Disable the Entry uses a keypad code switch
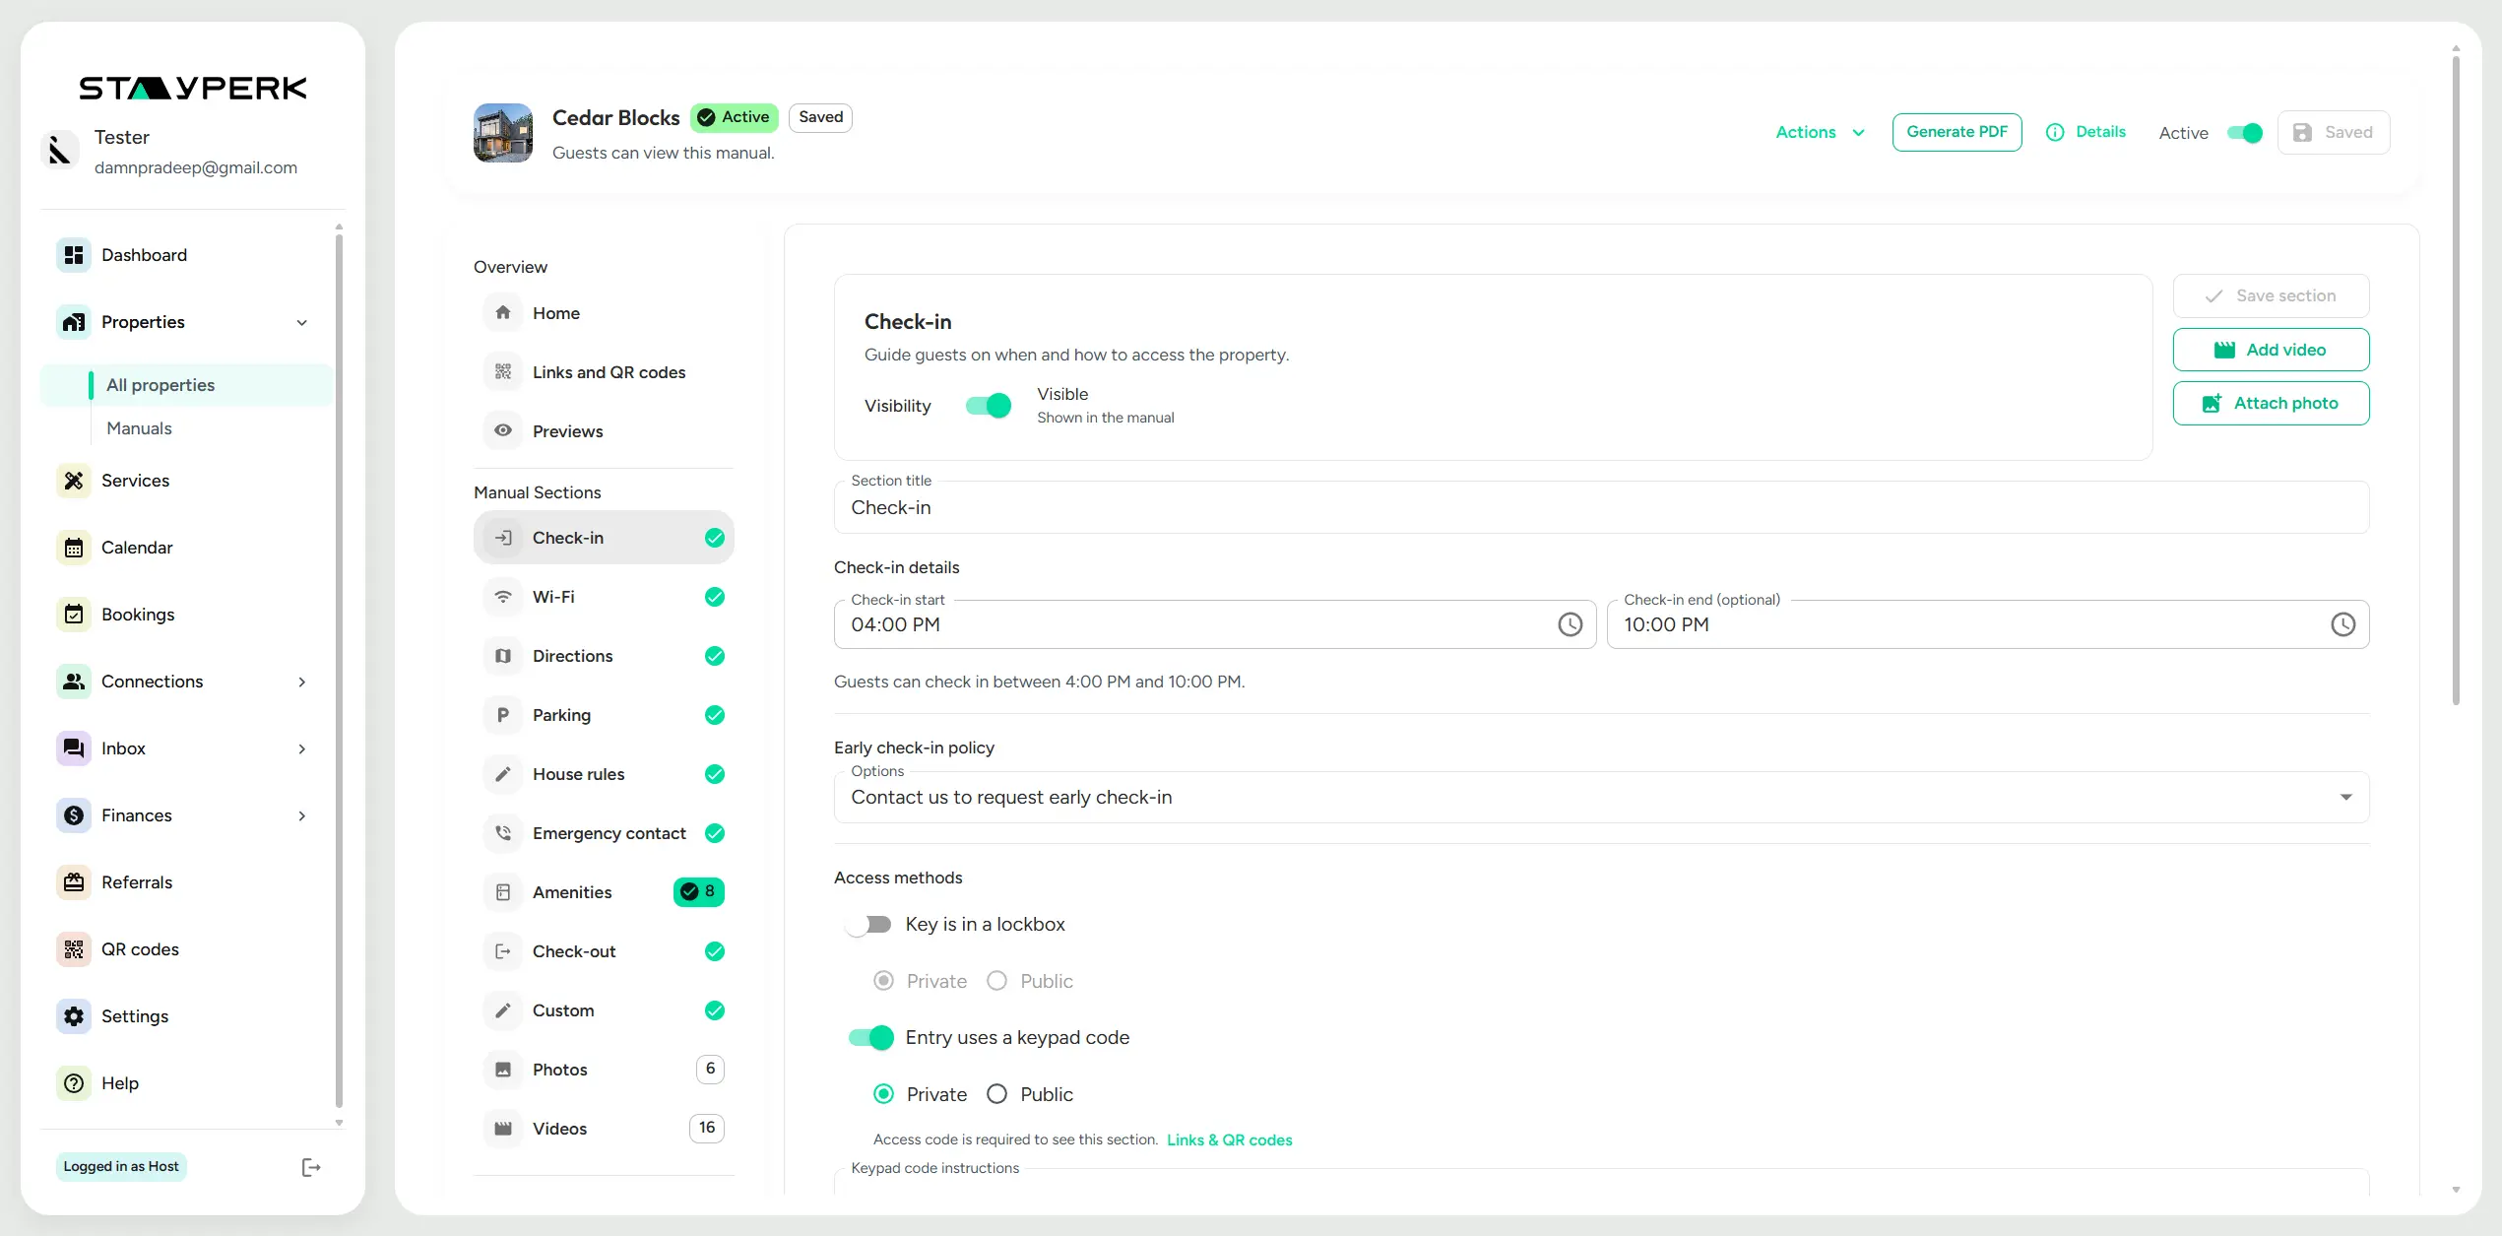The height and width of the screenshot is (1236, 2502). (x=870, y=1038)
